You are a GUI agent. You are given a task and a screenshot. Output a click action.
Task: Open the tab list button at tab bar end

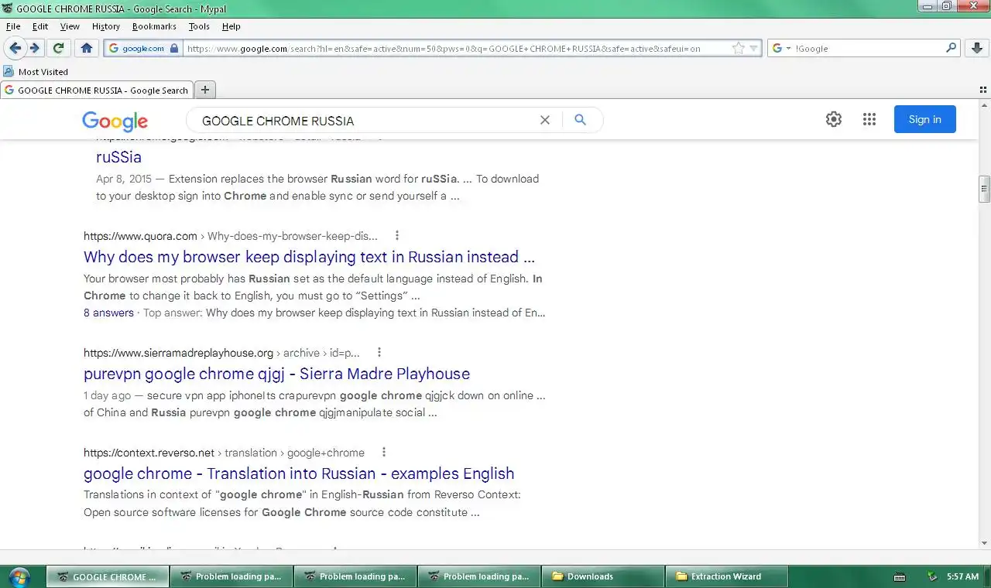(983, 90)
